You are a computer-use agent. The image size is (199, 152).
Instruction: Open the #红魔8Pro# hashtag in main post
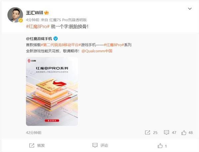[38, 26]
